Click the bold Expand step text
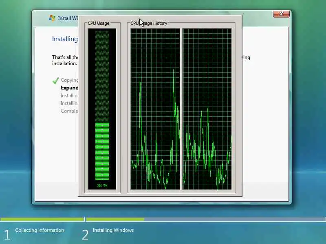 tap(69, 88)
